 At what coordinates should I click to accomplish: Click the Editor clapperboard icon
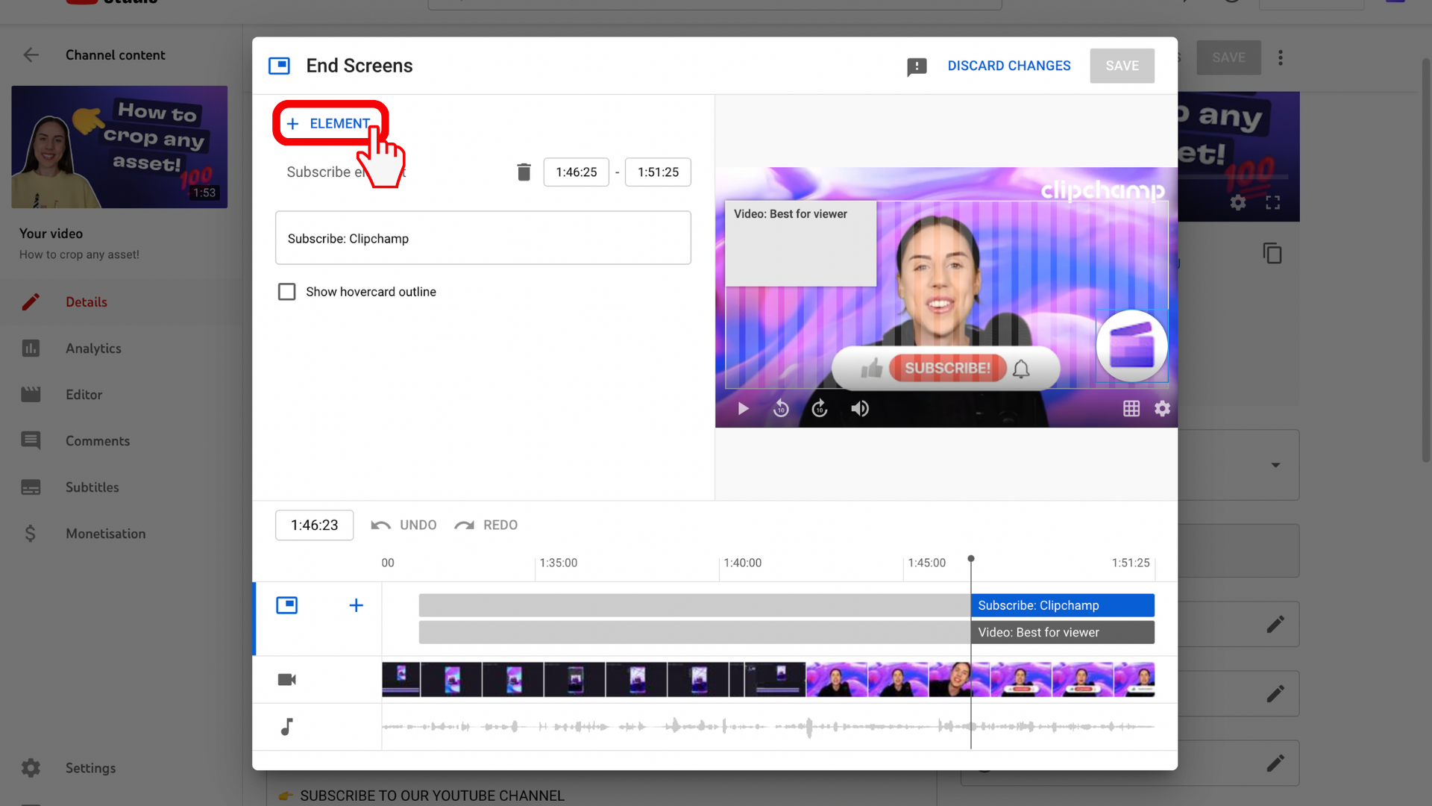click(31, 394)
